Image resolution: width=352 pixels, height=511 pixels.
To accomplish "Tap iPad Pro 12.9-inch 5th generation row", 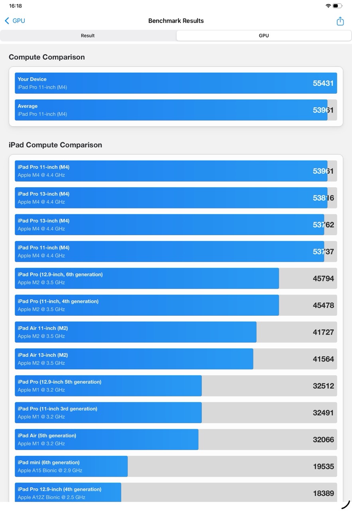I will tap(176, 386).
